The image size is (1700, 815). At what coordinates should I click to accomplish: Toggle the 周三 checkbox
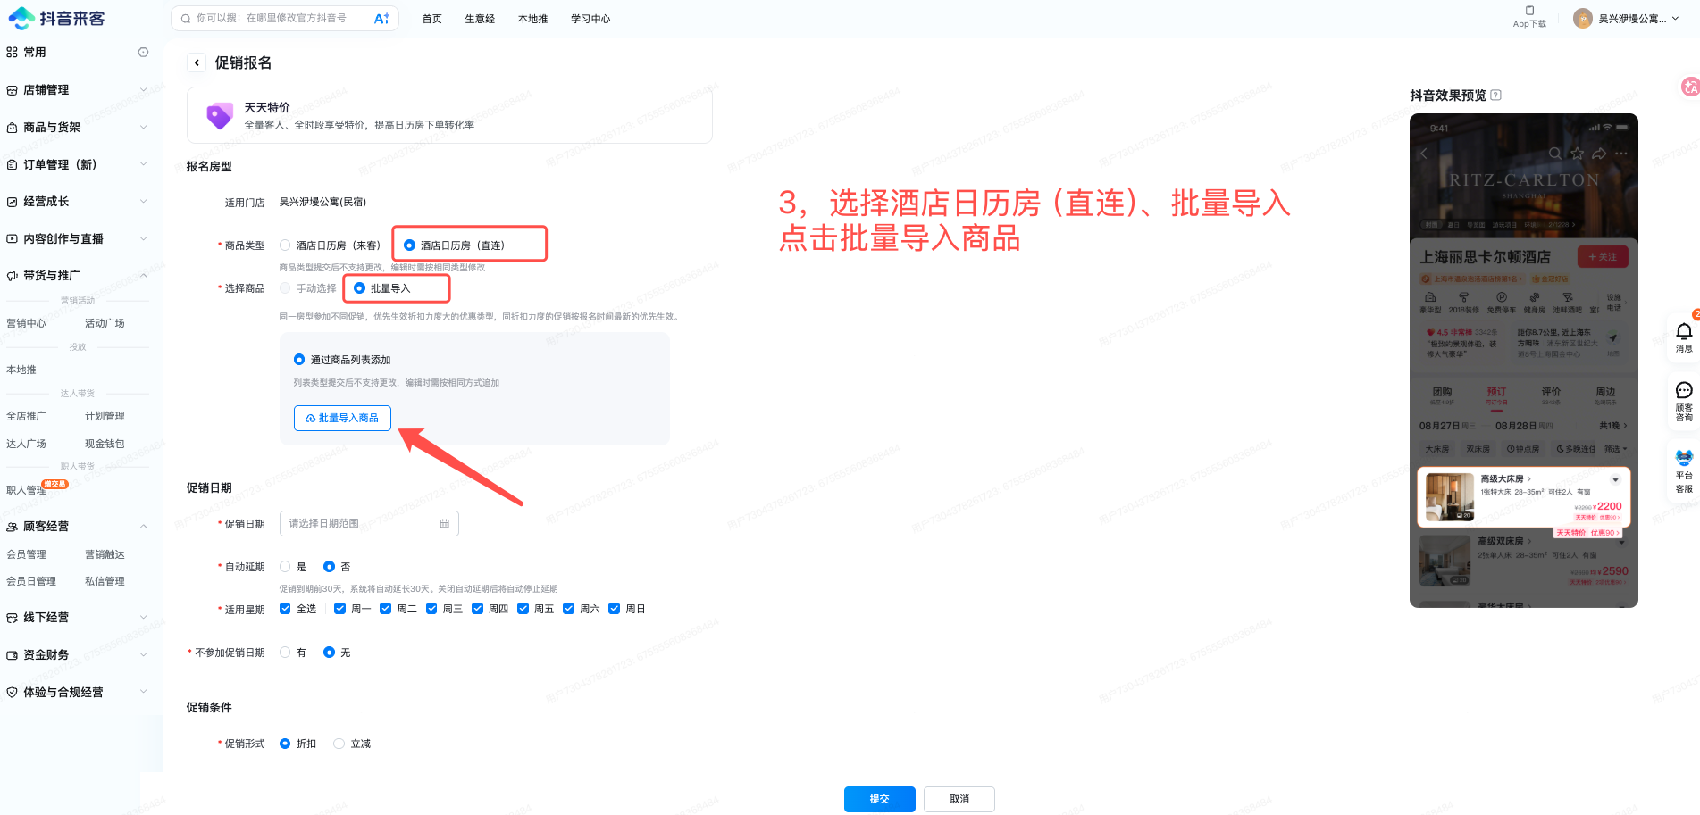point(431,609)
